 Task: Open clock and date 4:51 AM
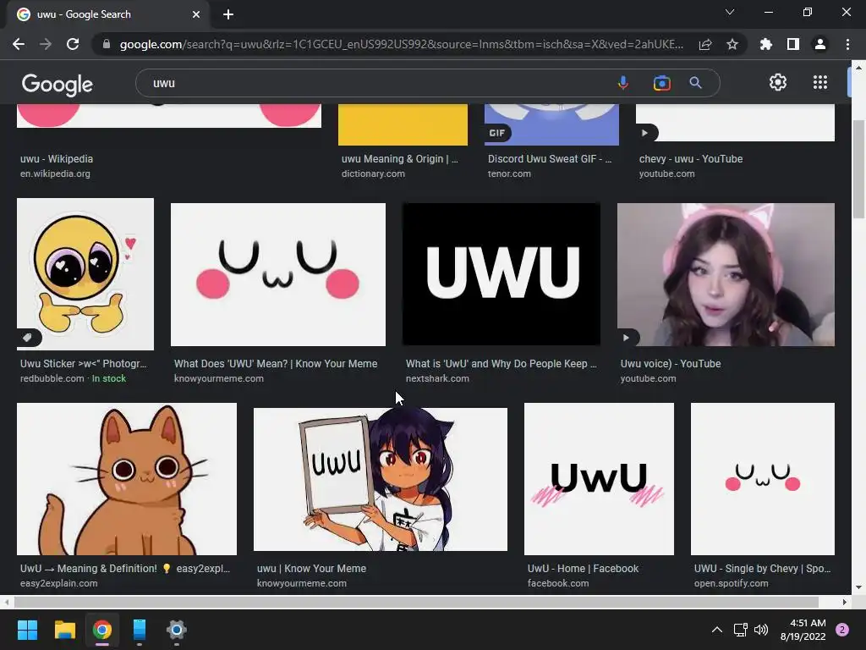803,630
